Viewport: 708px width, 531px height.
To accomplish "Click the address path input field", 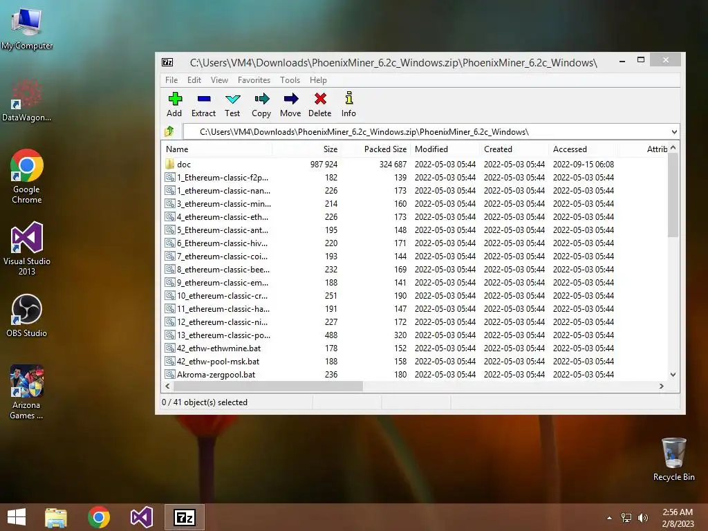I will click(427, 132).
